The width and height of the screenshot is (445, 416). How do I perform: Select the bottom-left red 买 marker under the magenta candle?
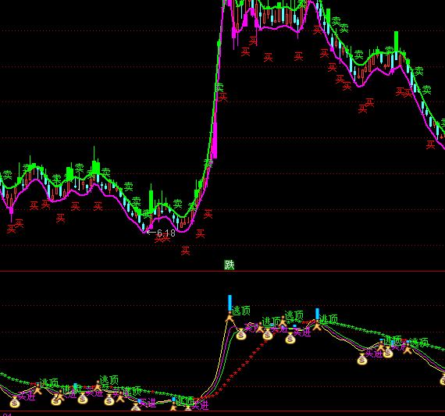12,229
